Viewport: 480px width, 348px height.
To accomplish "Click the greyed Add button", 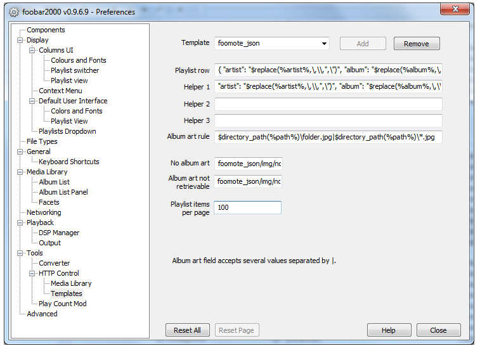I will coord(363,44).
